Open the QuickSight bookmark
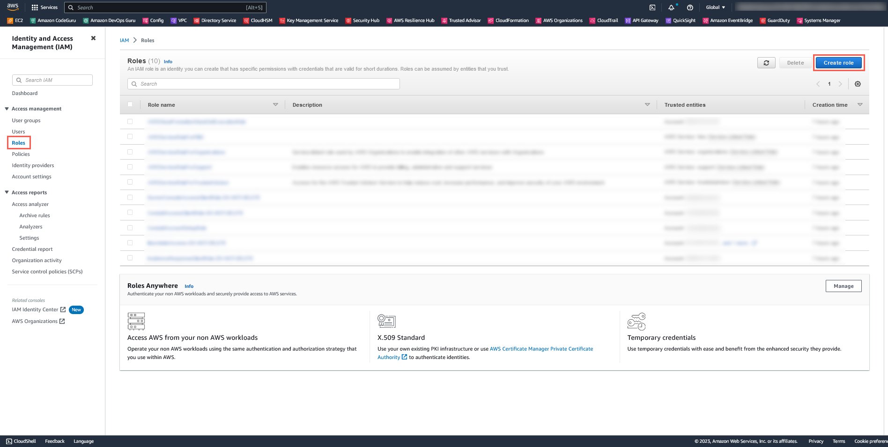The image size is (888, 447). tap(681, 21)
